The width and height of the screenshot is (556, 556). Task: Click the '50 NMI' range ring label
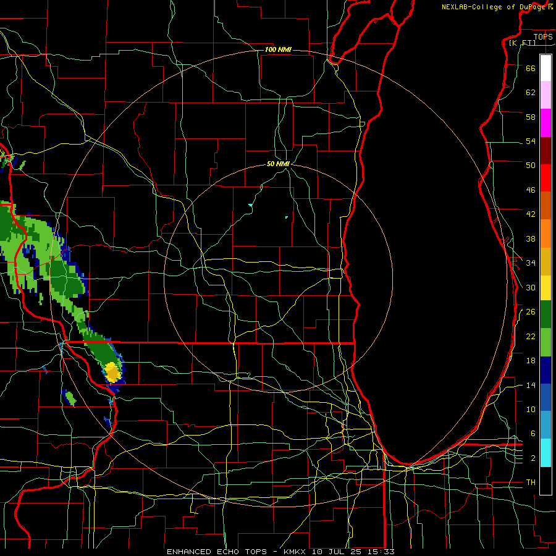pyautogui.click(x=278, y=164)
